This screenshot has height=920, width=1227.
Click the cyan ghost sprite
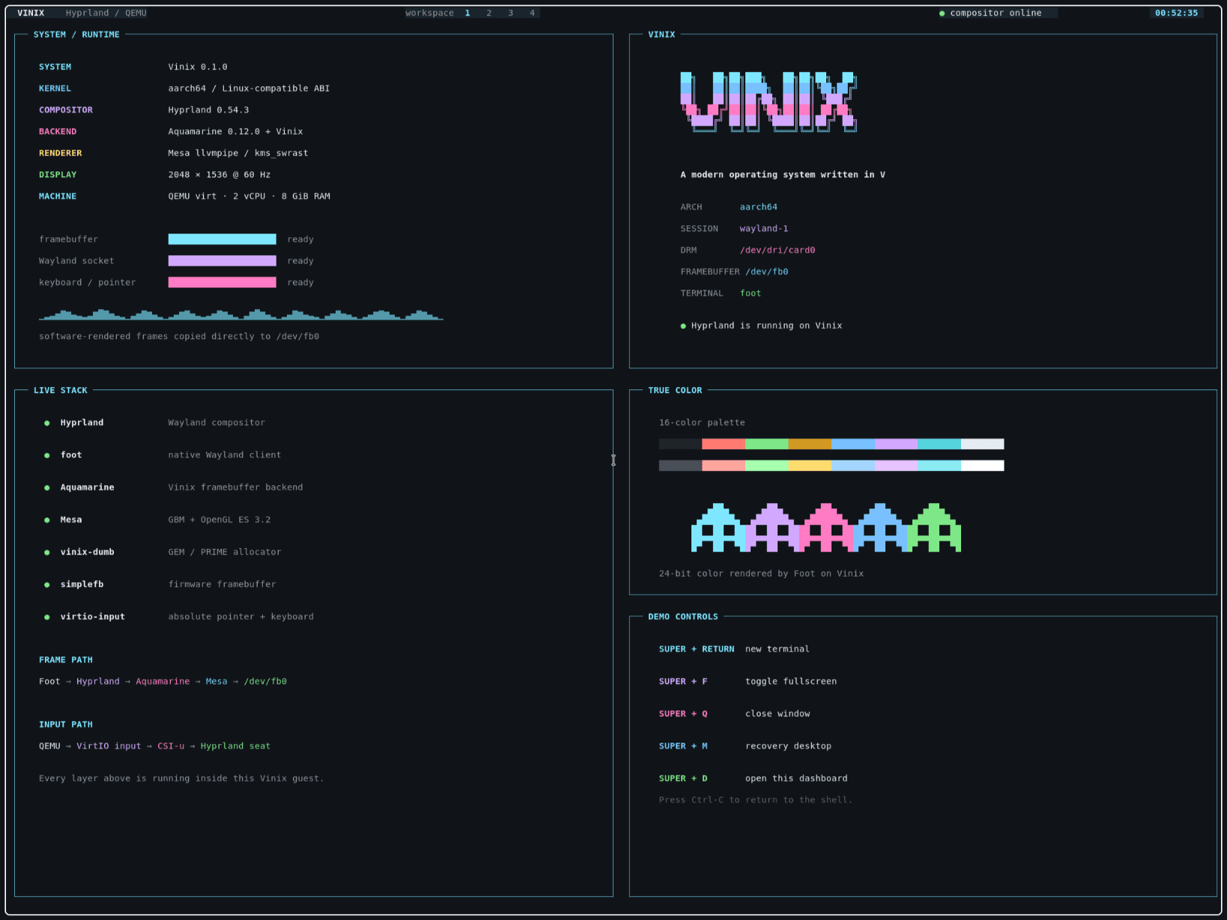[x=718, y=528]
